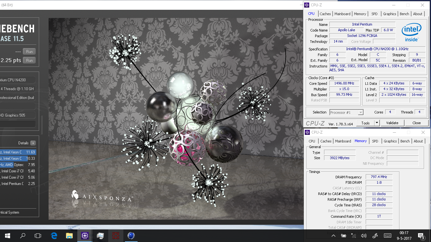Select the 11.69 Intel Xeon ranking row
Image resolution: width=431 pixels, height=242 pixels.
coord(18,152)
